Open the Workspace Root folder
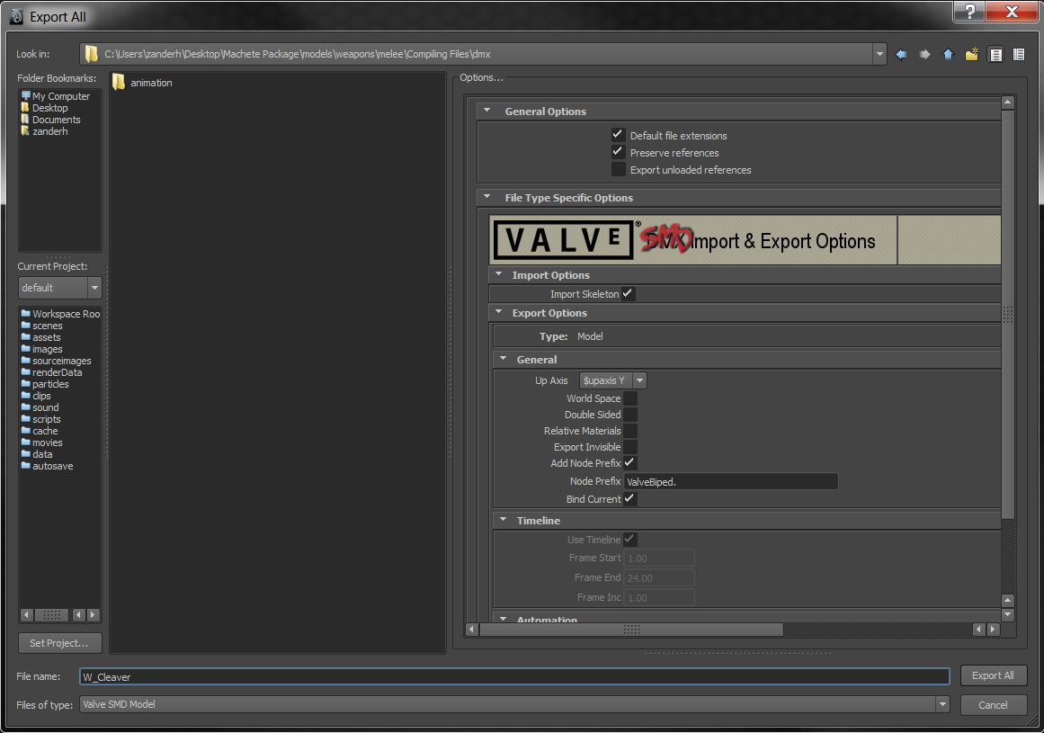This screenshot has height=733, width=1044. pyautogui.click(x=60, y=314)
